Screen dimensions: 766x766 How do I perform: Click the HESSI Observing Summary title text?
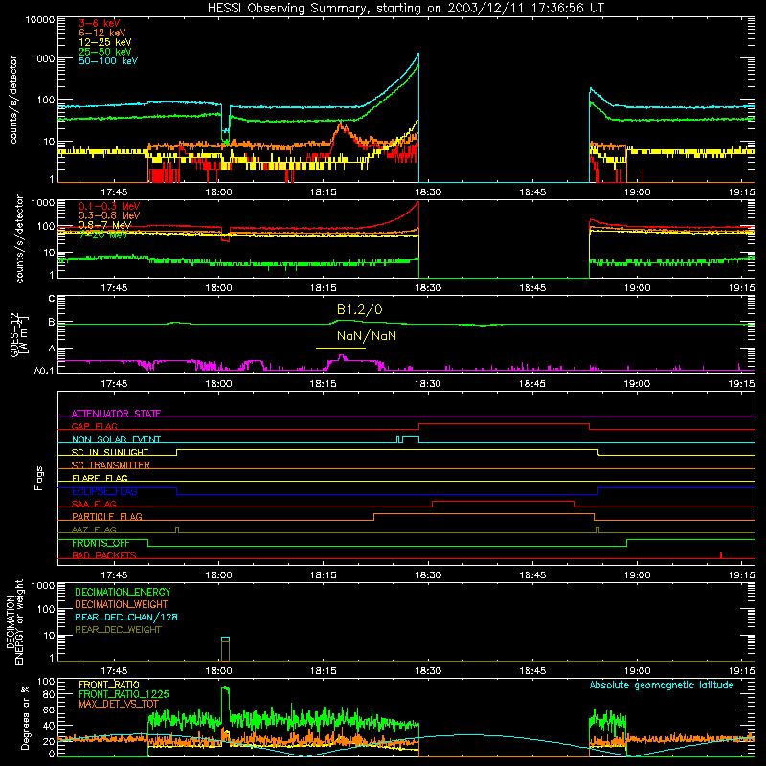[405, 9]
